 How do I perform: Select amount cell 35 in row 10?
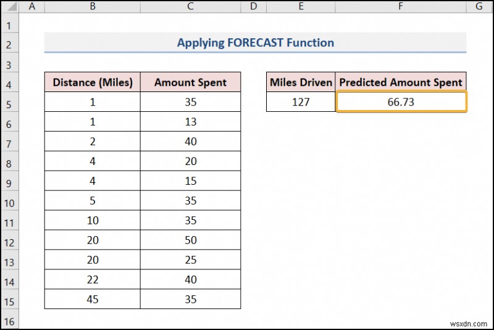click(x=191, y=200)
